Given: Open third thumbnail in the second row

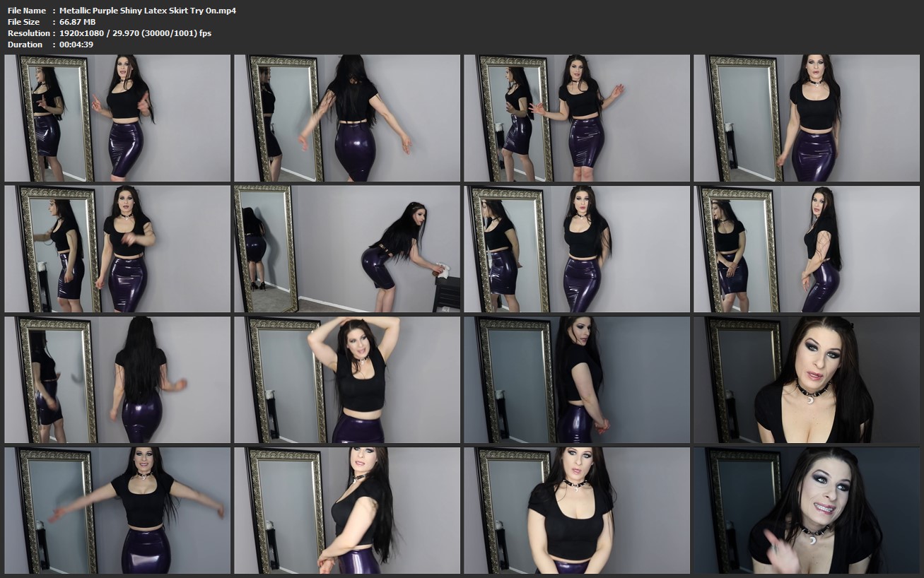Looking at the screenshot, I should (577, 249).
